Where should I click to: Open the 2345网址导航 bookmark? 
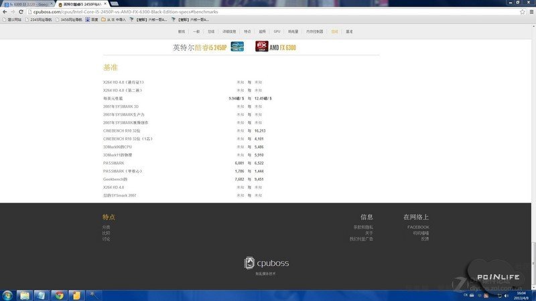(39, 20)
